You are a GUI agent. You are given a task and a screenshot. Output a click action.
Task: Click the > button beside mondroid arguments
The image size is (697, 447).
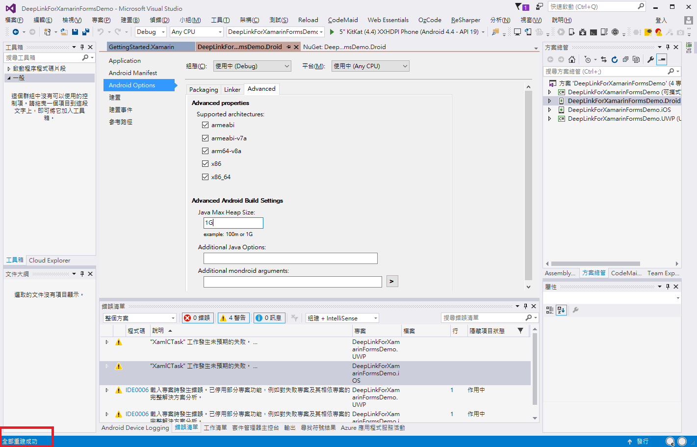pyautogui.click(x=392, y=281)
